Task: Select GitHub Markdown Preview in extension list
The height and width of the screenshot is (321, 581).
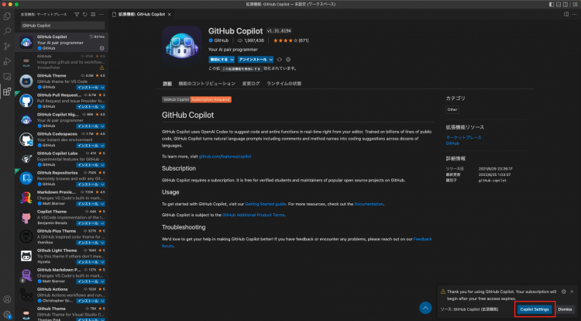Action: coord(61,275)
